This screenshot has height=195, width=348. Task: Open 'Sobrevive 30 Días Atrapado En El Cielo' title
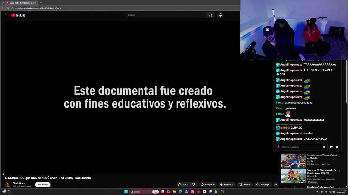pyautogui.click(x=322, y=172)
